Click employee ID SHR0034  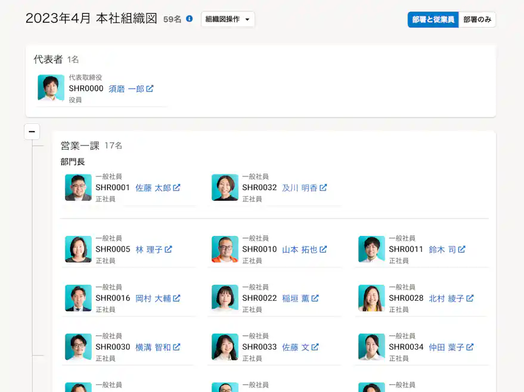[x=407, y=347]
